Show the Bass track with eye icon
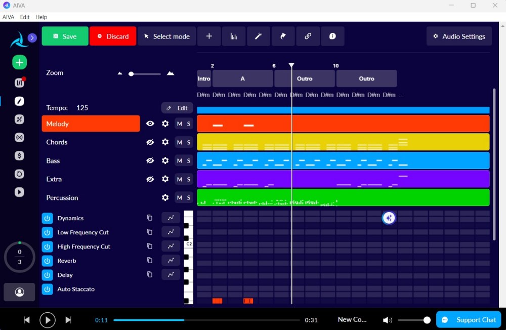 pos(150,160)
